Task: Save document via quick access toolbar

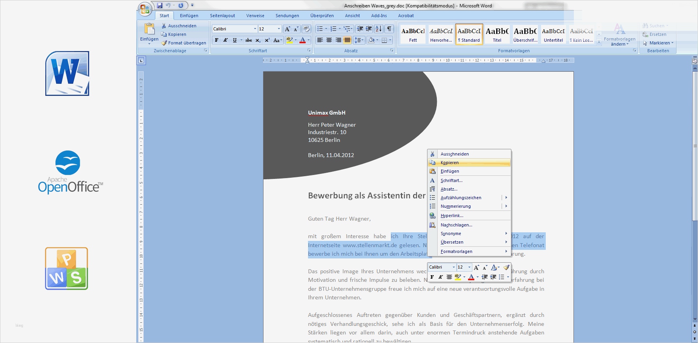Action: (160, 5)
